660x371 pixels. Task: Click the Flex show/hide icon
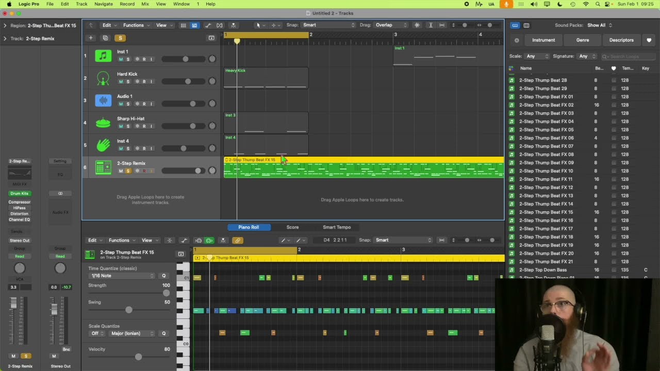(220, 25)
